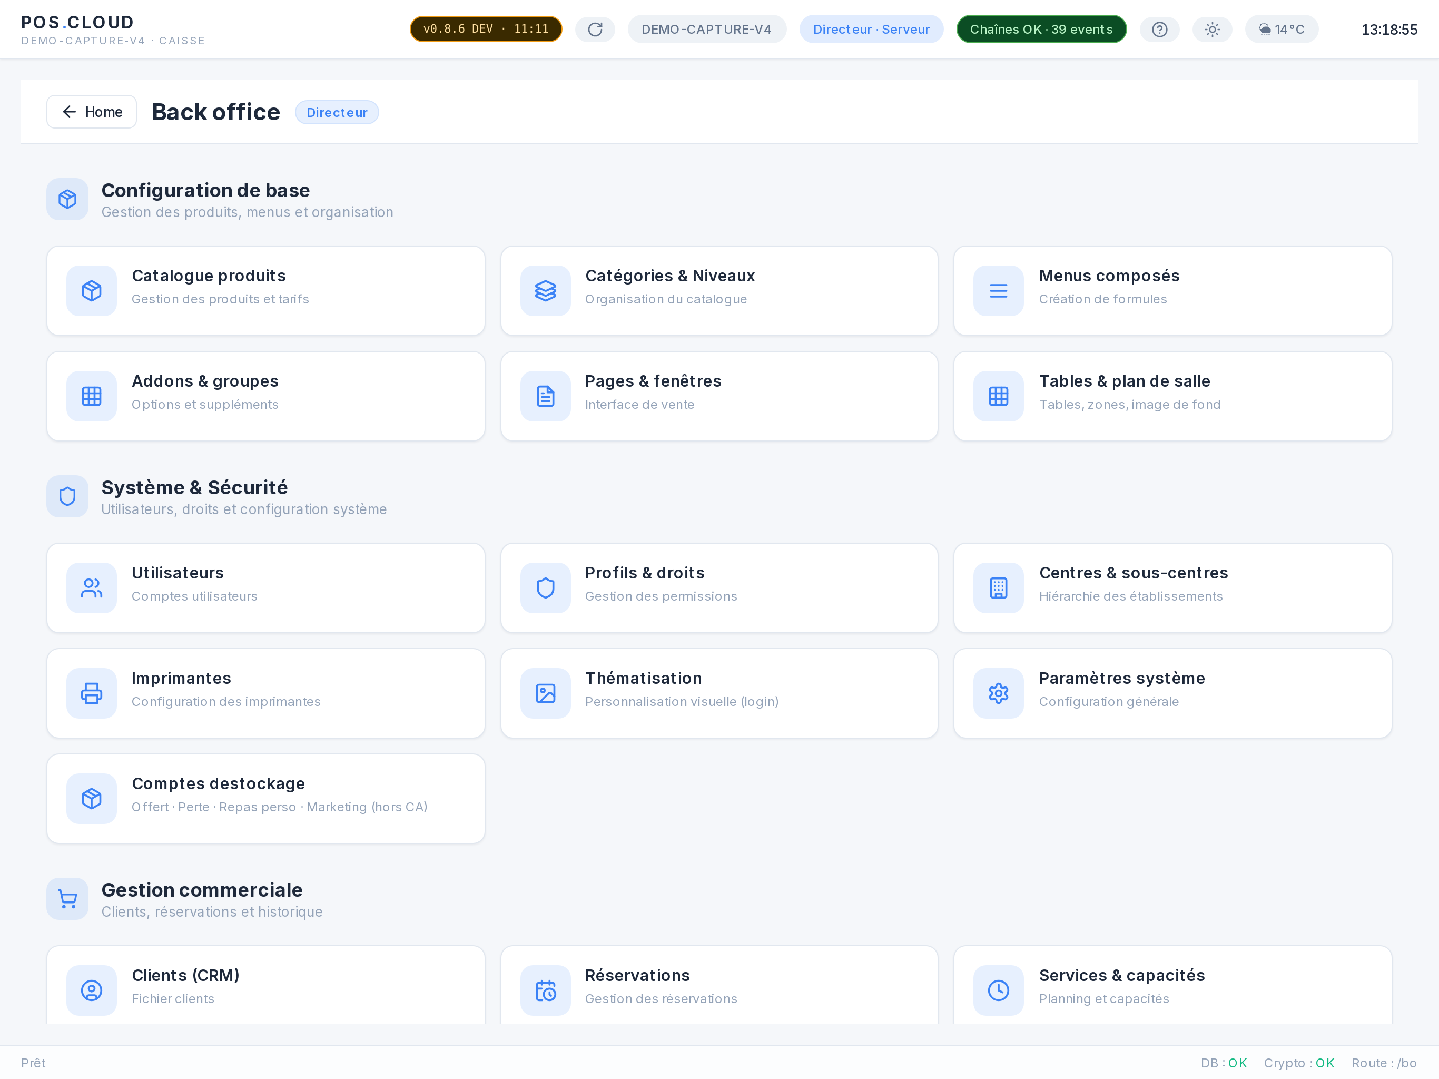Open the Utilisateurs card title
This screenshot has width=1439, height=1079.
point(178,573)
